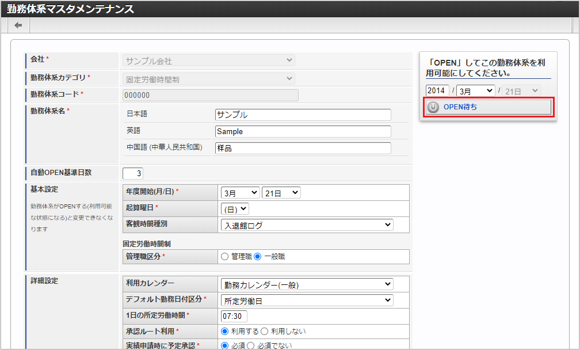The image size is (580, 350).
Task: Click the power icon on OPEN待ち
Action: coord(433,107)
